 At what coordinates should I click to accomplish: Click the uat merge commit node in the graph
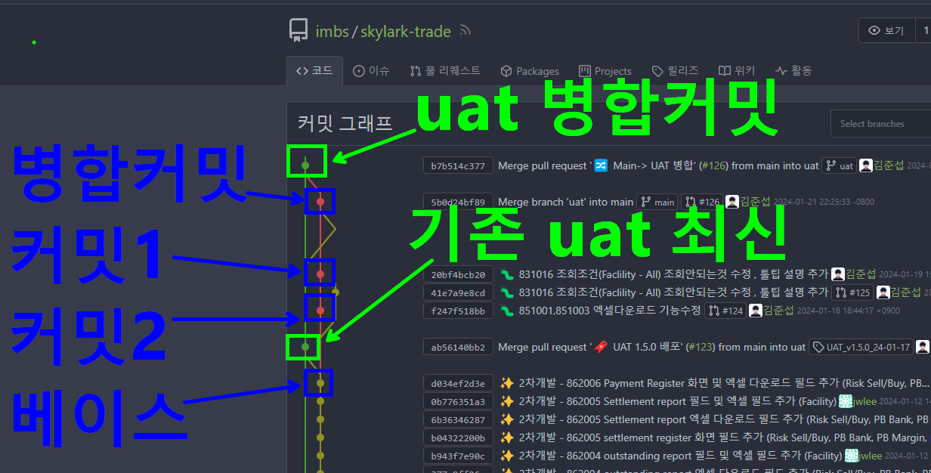click(x=305, y=163)
